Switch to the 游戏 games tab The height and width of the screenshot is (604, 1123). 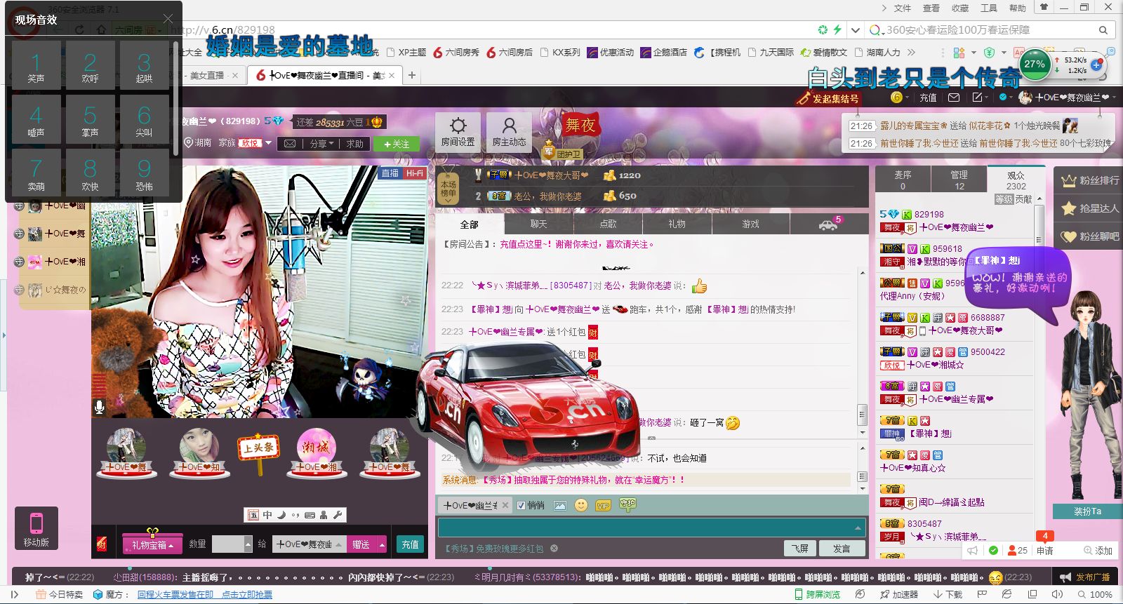pos(750,224)
